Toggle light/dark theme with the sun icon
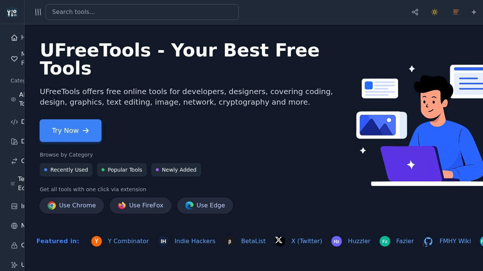The width and height of the screenshot is (483, 271). [434, 12]
